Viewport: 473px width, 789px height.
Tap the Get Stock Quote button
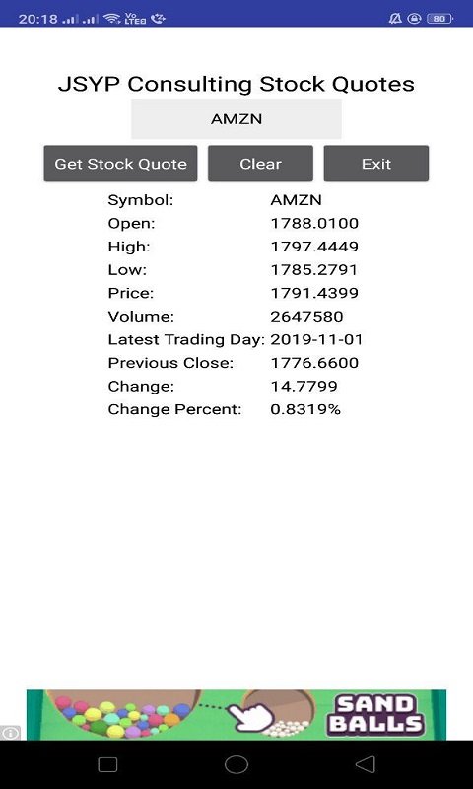[120, 164]
